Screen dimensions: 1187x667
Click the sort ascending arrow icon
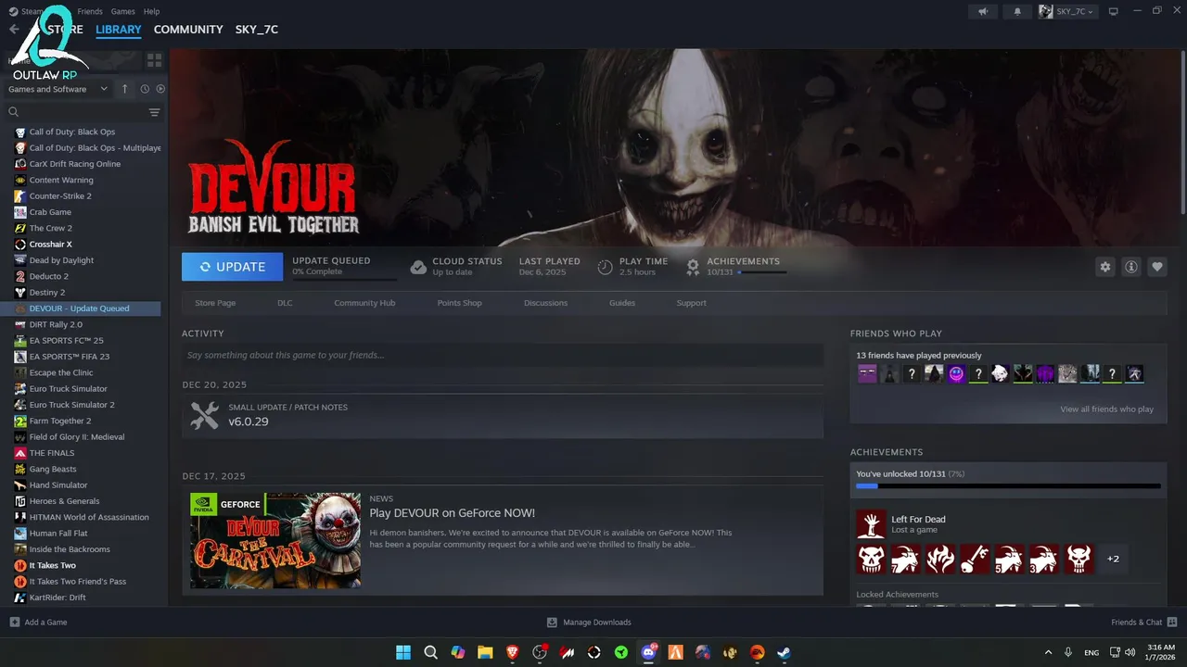125,89
